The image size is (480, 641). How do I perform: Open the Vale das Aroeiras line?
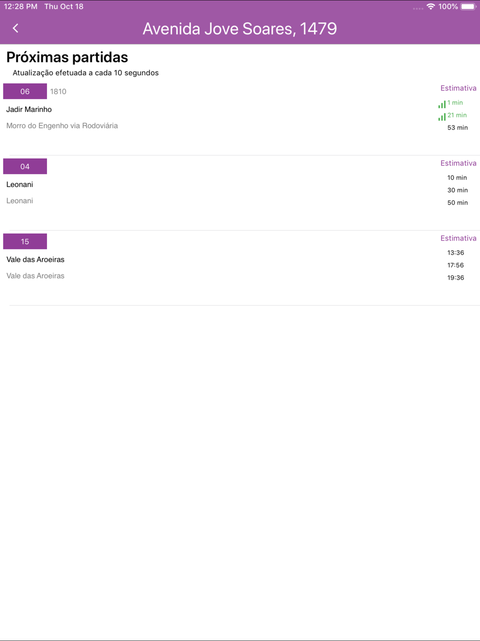(36, 259)
